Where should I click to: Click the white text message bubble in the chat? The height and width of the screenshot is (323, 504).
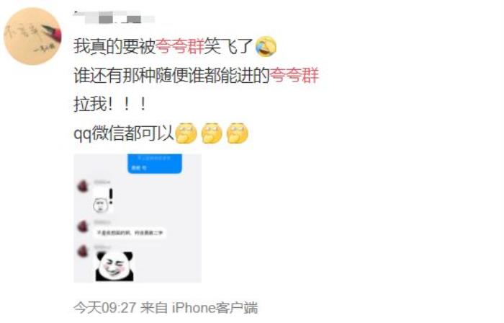(130, 233)
